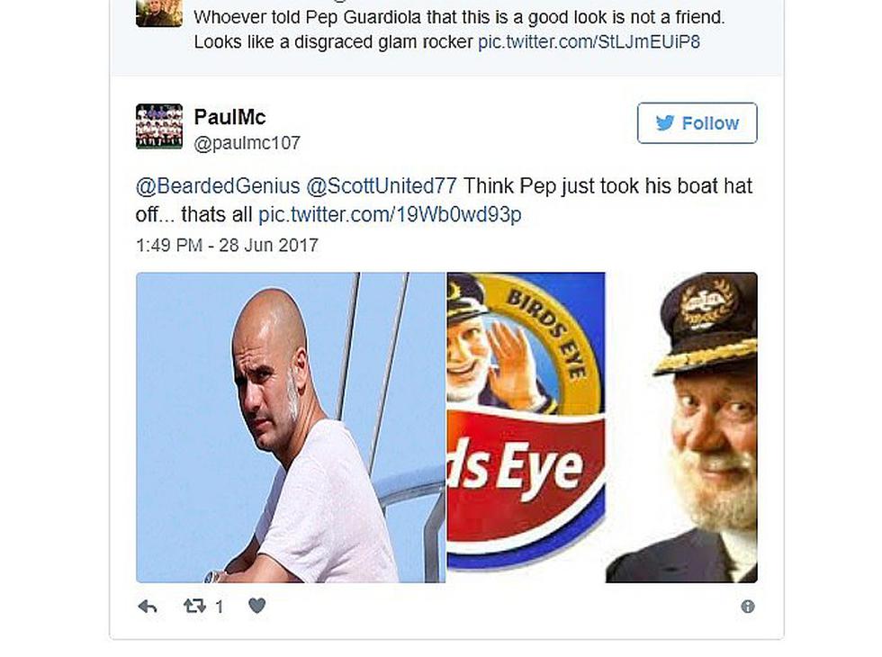Open the pic.twitter.com/StLJmEUiP8 link

[589, 42]
